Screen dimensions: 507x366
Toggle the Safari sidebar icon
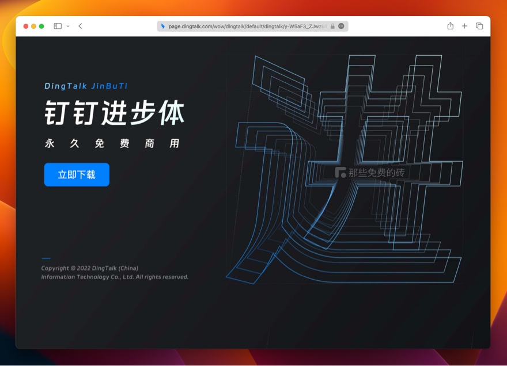point(56,26)
